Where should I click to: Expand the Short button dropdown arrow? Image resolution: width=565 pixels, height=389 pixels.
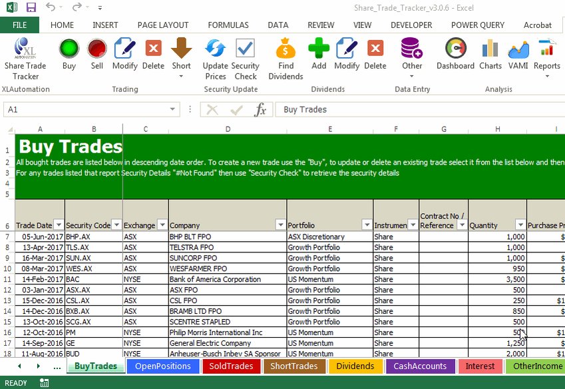point(181,76)
